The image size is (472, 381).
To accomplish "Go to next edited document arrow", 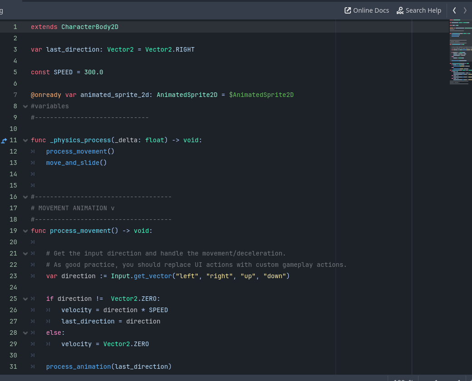I will [x=465, y=10].
